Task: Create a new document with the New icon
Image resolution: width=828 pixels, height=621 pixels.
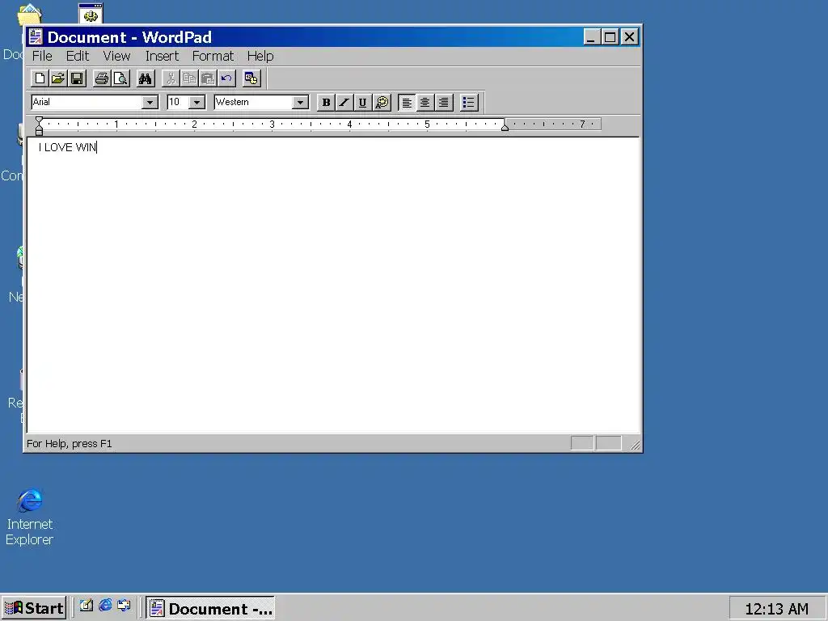Action: [x=40, y=78]
